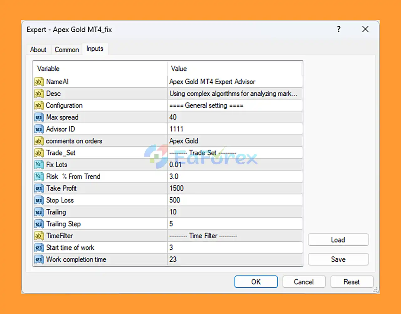
Task: Reset inputs with the Reset button
Action: tap(352, 282)
